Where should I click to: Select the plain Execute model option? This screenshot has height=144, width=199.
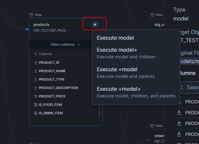click(x=115, y=38)
